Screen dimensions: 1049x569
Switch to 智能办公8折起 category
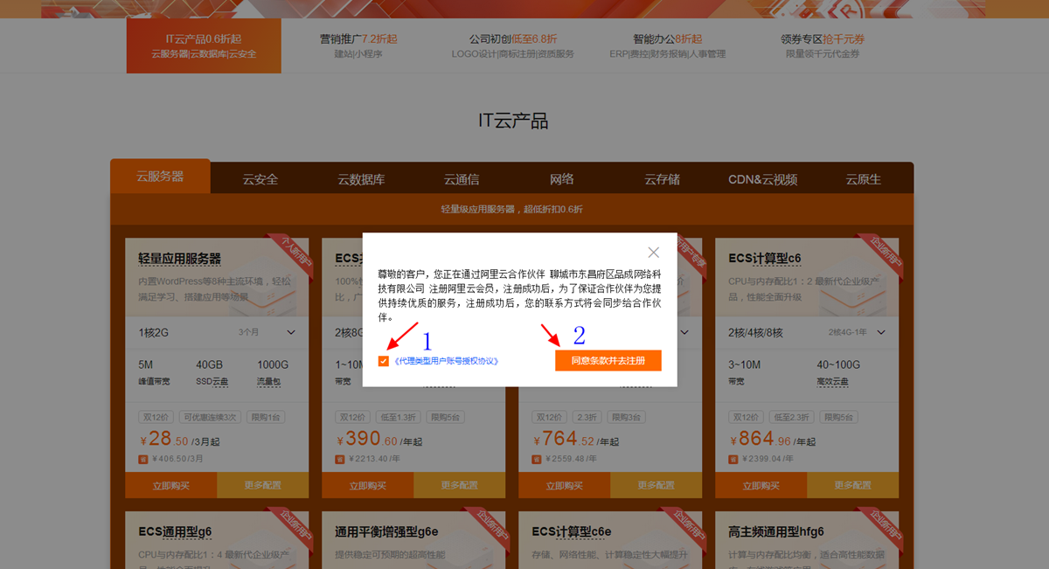point(668,46)
